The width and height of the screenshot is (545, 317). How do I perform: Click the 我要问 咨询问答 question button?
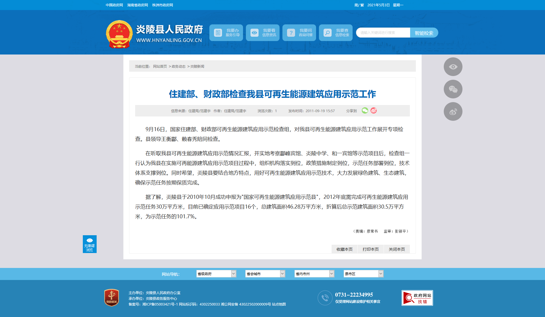299,33
